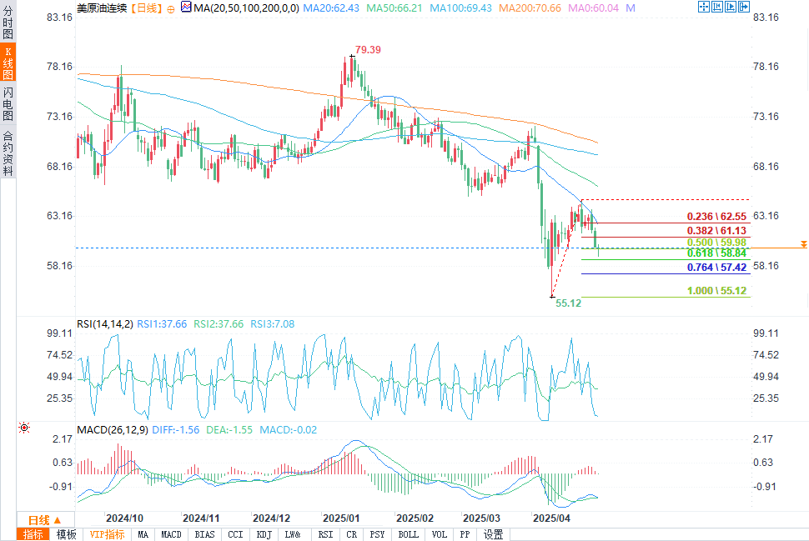Click the MA200:70.66 value
This screenshot has height=541, width=809.
point(530,8)
